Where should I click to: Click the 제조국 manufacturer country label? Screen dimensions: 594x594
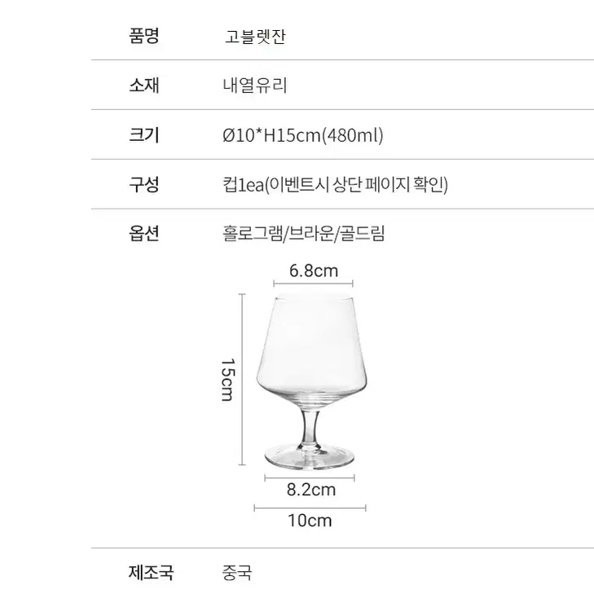coord(152,572)
